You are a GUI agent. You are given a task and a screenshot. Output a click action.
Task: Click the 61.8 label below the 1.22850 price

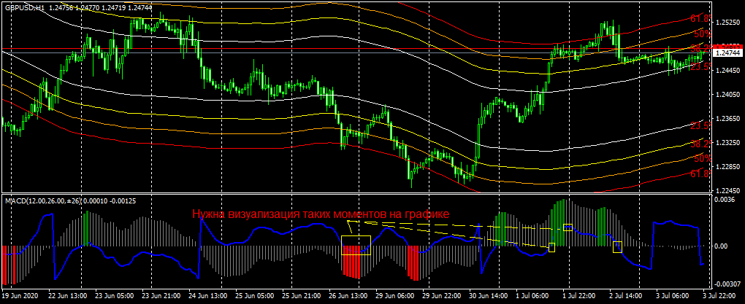701,174
